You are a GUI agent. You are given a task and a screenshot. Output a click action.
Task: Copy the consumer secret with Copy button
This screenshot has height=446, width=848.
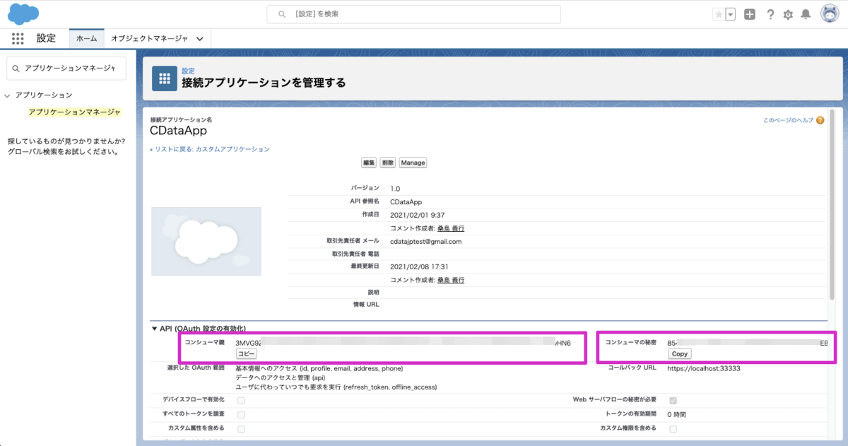tap(679, 353)
